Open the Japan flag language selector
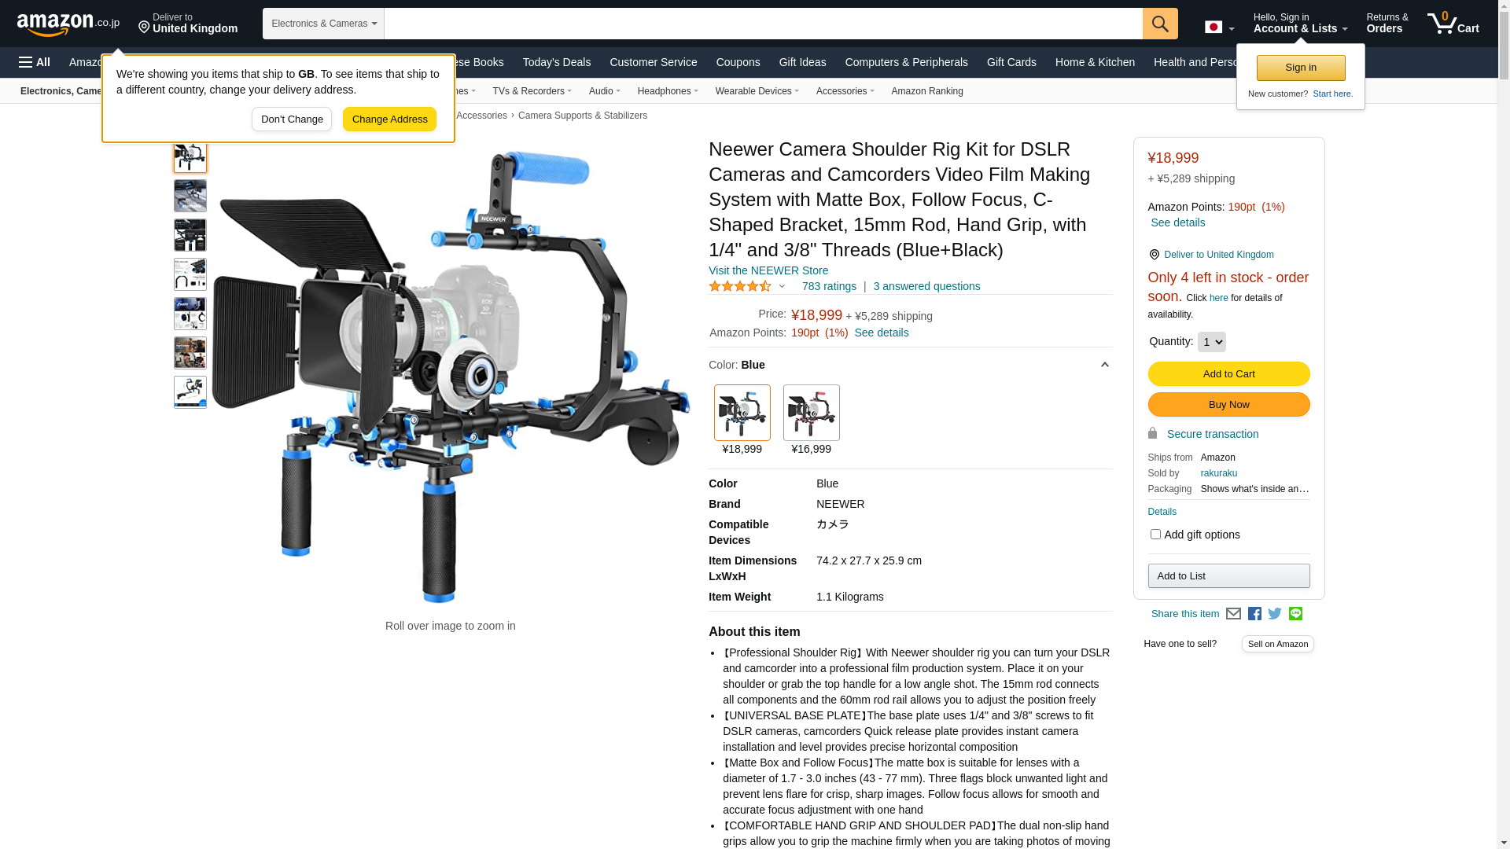 [x=1219, y=28]
